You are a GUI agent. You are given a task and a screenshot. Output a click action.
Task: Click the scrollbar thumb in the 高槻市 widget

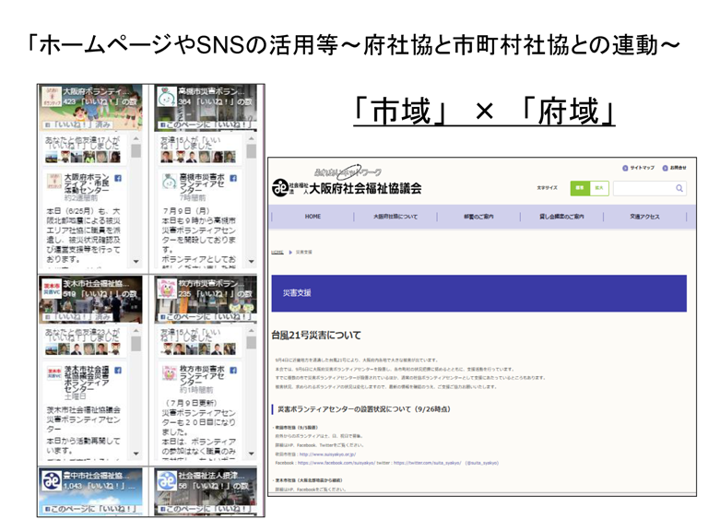click(252, 151)
